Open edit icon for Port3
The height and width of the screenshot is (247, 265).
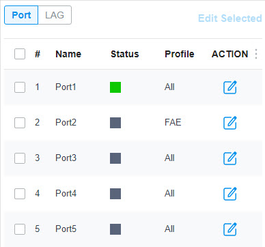[230, 158]
